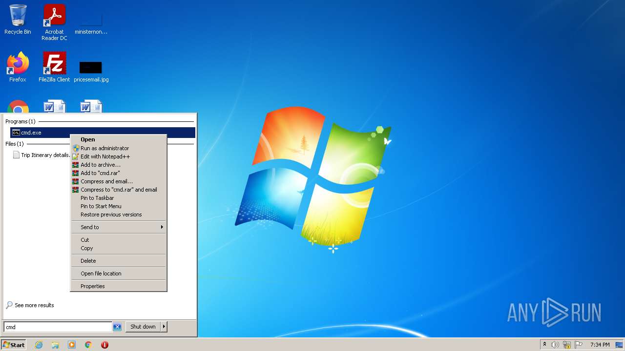Click the Start menu search field

(58, 327)
